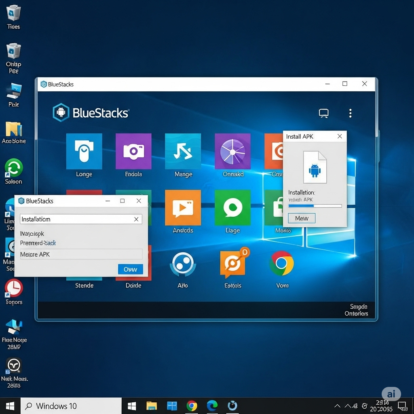This screenshot has height=414, width=414.
Task: Maximize the small BlueStacks dialog
Action: pos(122,201)
